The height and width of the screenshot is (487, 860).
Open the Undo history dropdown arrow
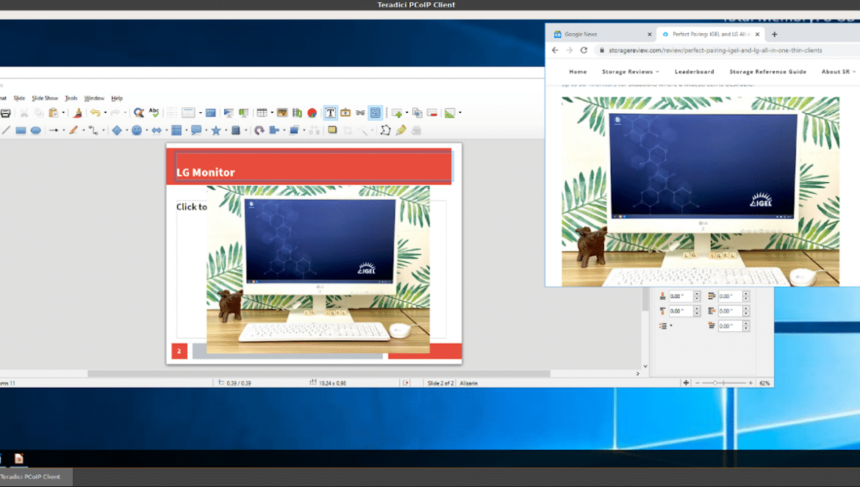tap(105, 113)
